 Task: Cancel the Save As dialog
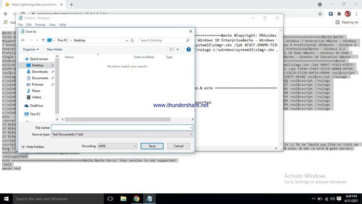click(x=179, y=146)
